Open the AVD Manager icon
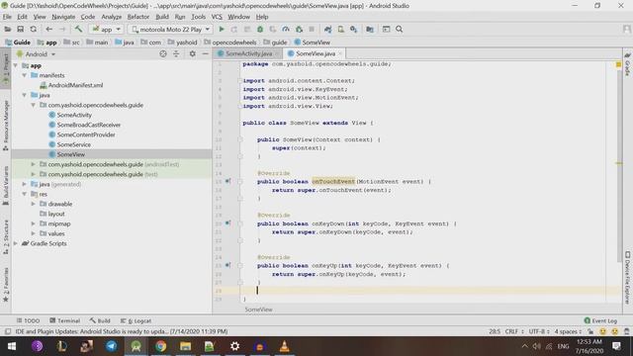 340,29
